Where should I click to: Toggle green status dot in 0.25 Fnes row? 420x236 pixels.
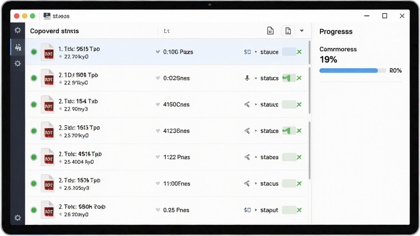point(34,210)
